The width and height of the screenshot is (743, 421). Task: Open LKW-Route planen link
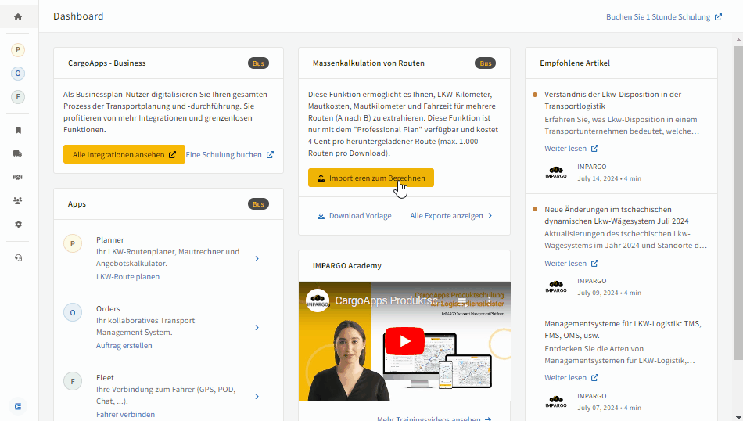128,276
